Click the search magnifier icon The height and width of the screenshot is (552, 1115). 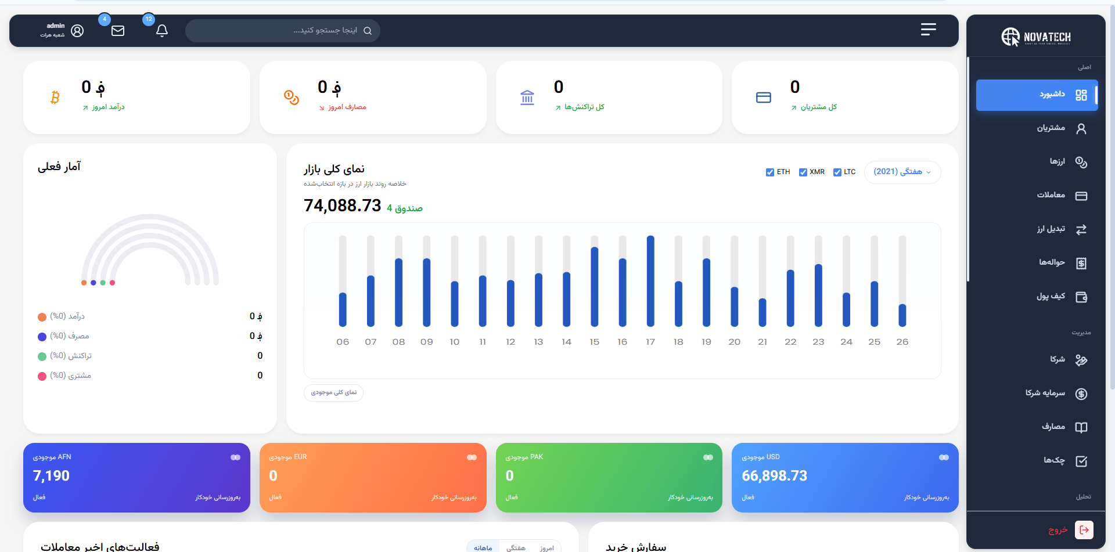368,31
